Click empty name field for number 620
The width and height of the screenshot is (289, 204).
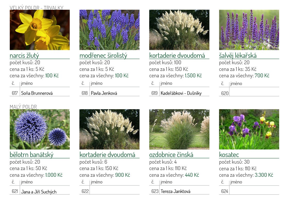coord(254,93)
